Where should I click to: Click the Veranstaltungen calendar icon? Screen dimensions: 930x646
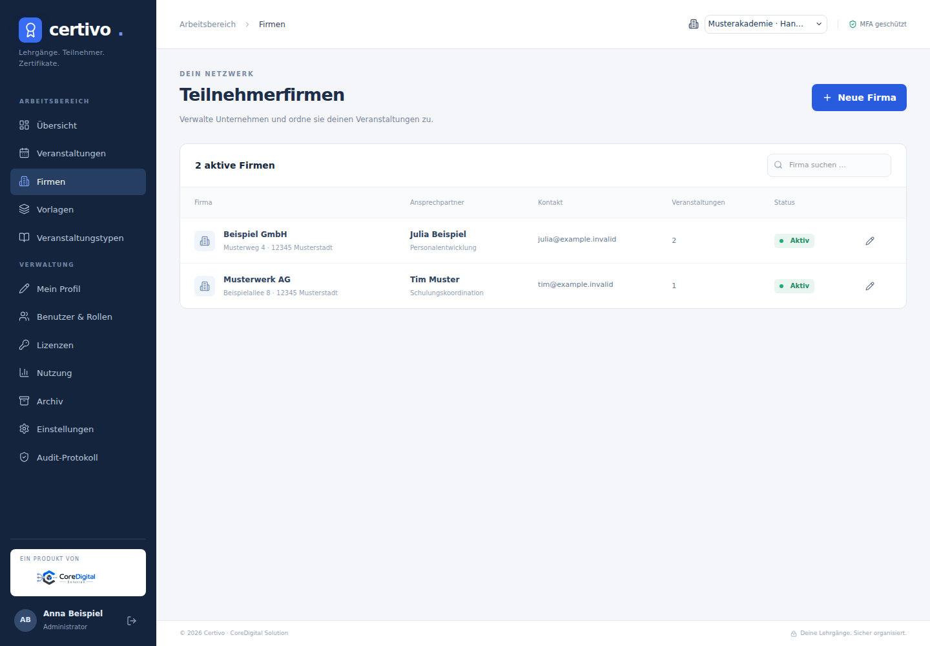pyautogui.click(x=25, y=153)
